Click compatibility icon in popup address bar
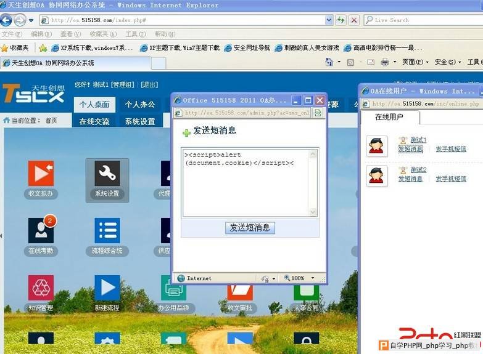This screenshot has height=354, width=483. [317, 113]
